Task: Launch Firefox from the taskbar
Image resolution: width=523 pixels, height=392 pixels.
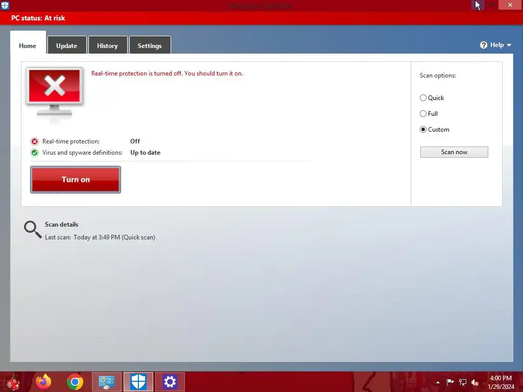Action: click(x=43, y=382)
